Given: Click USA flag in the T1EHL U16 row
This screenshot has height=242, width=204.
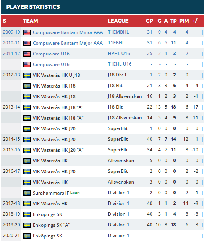Looking at the screenshot, I should point(27,65).
